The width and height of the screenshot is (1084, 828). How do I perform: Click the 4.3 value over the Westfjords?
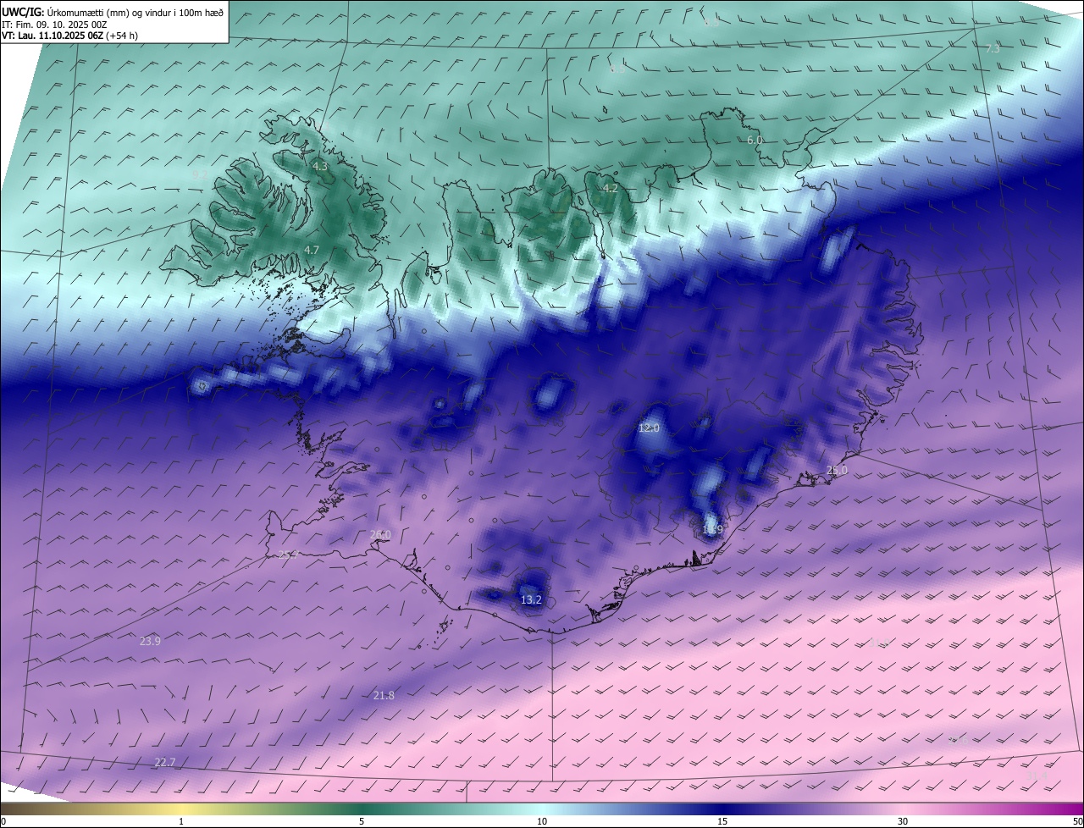tap(320, 167)
